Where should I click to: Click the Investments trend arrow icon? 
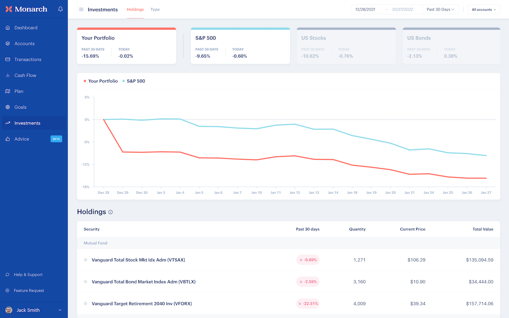pos(8,123)
